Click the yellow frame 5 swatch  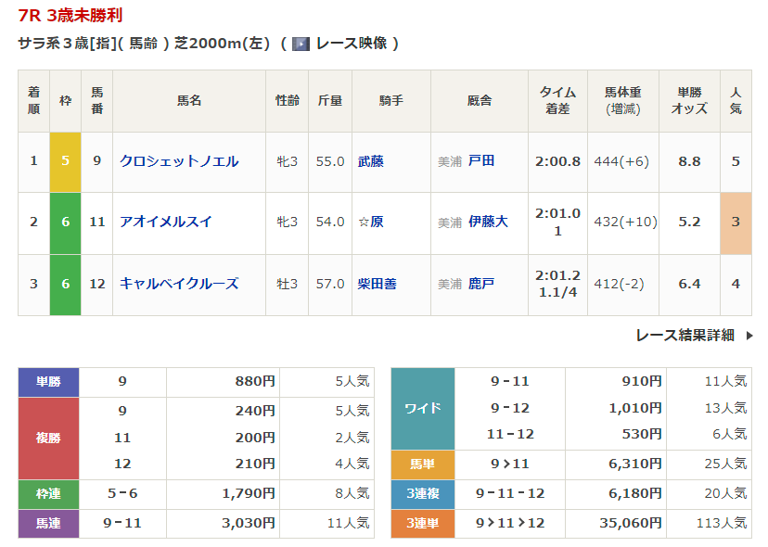click(x=66, y=161)
